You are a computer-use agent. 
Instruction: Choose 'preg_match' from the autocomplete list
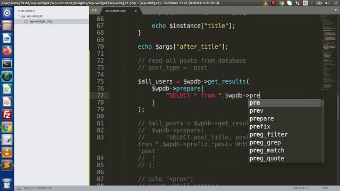click(285, 151)
